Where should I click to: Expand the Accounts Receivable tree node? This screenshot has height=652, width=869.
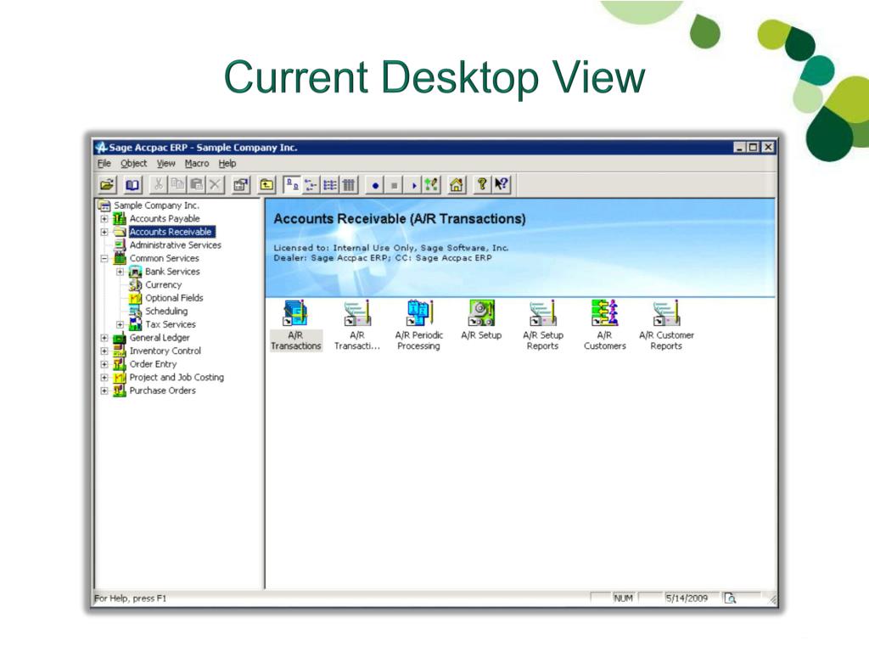click(x=104, y=232)
